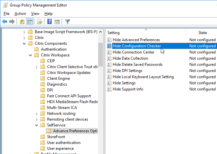Click Hide Local Keyboard Layout policy icon

109,77
